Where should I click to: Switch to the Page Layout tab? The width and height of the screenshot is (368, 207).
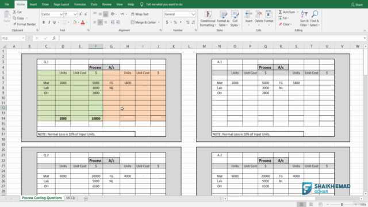point(62,4)
